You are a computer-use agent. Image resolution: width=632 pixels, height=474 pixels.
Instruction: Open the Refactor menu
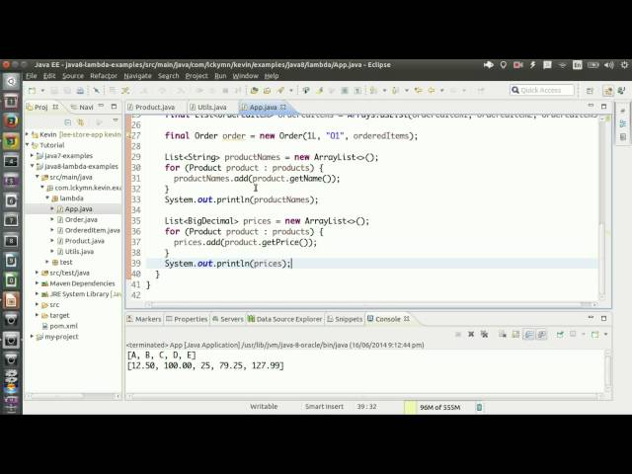(x=104, y=76)
